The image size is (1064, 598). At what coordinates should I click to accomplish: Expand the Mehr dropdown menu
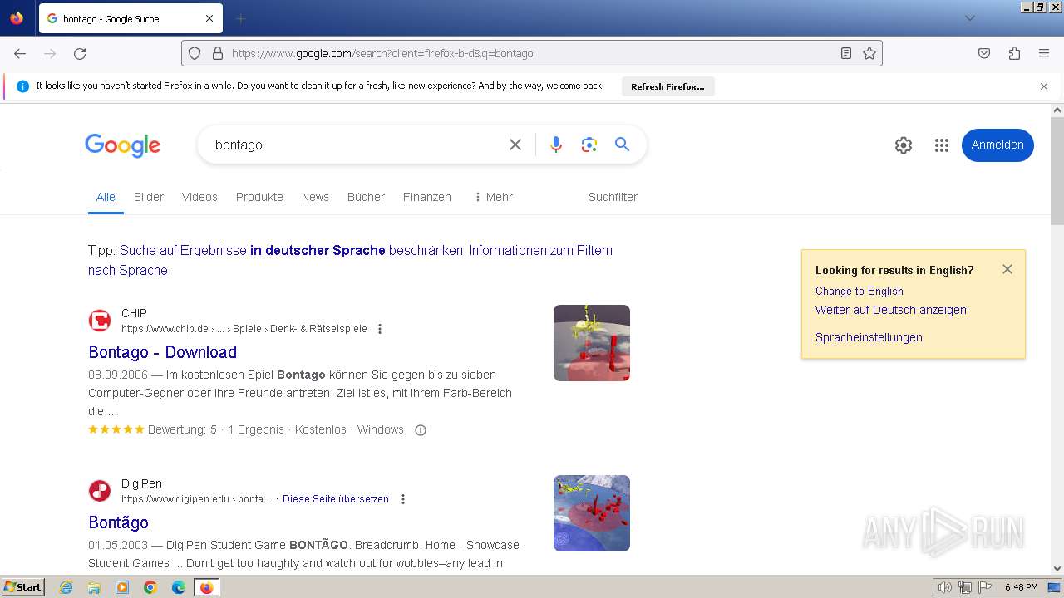[493, 197]
